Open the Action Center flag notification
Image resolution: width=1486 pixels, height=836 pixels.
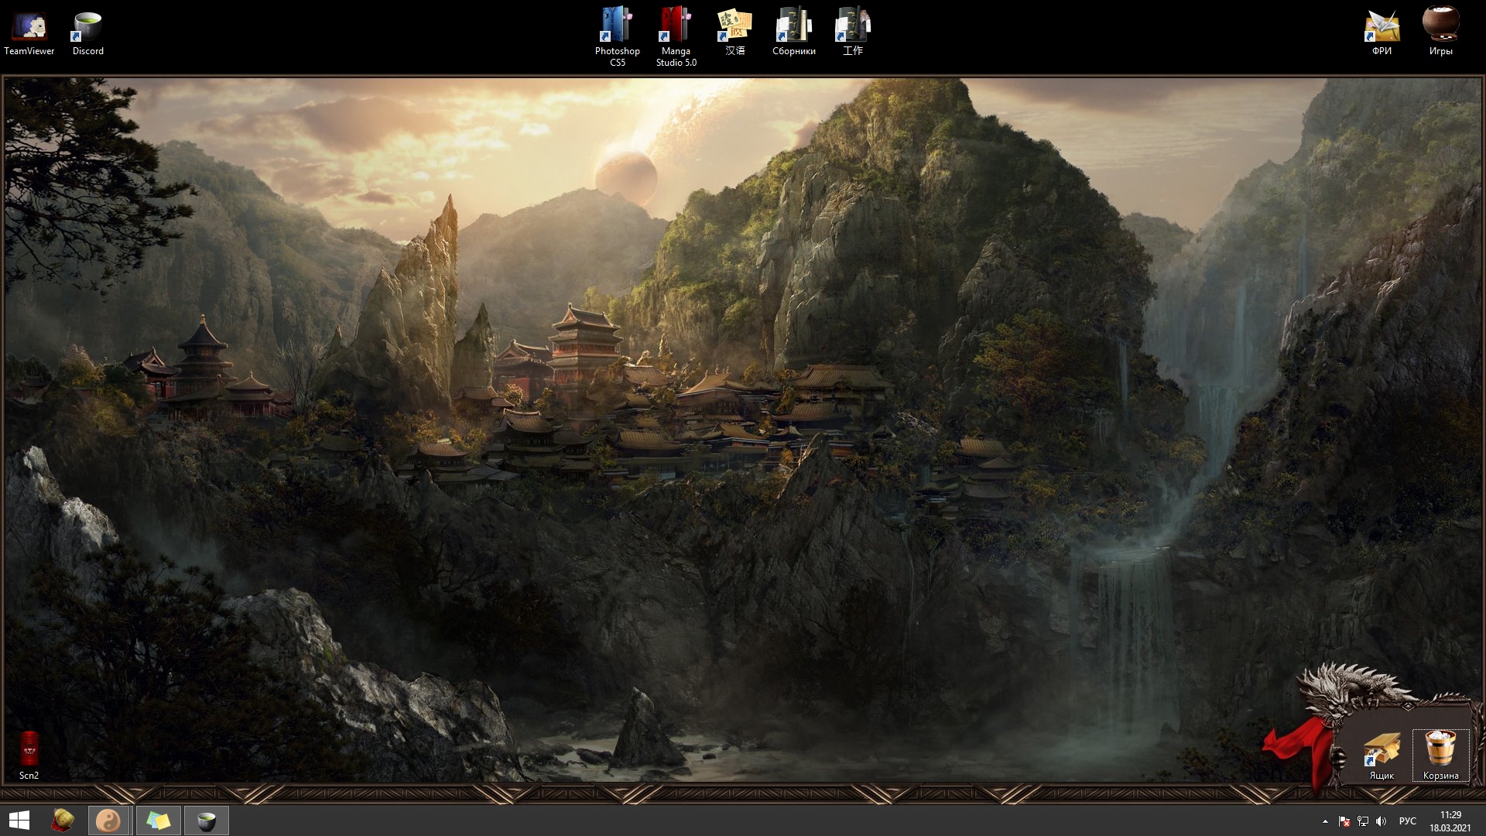point(1344,821)
